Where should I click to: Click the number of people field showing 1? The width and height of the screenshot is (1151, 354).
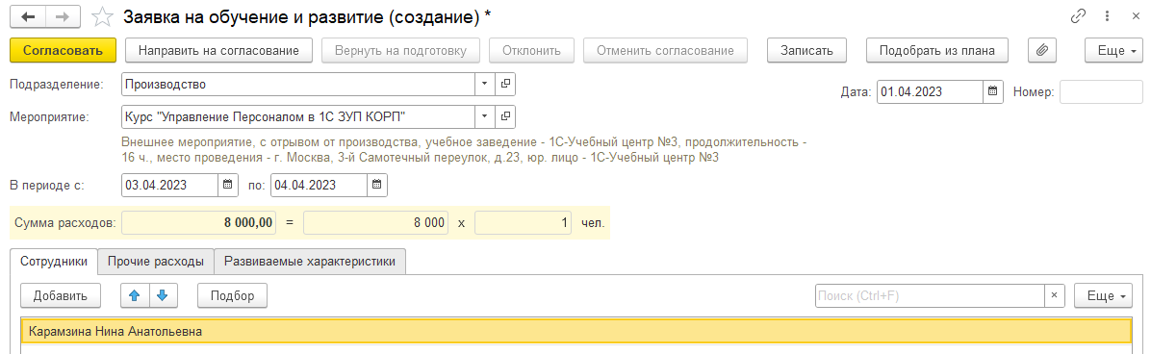523,222
